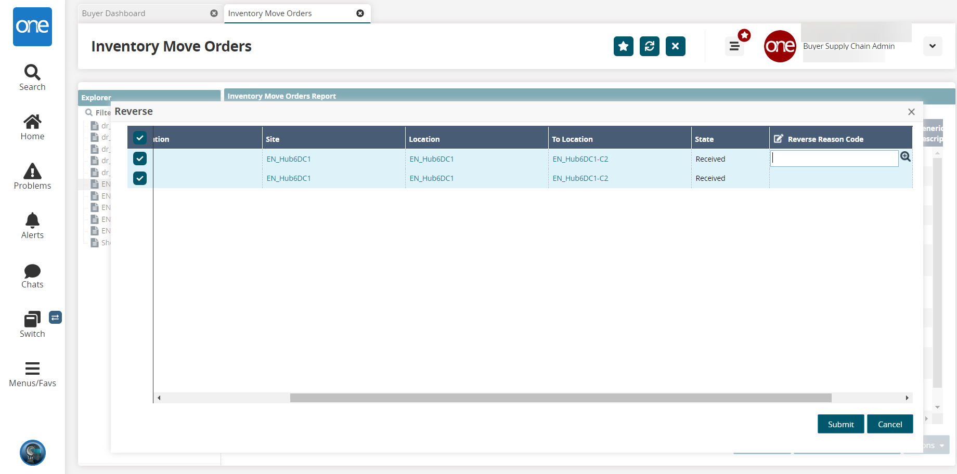Open the notifications list icon in the header
The width and height of the screenshot is (957, 474).
coord(734,46)
